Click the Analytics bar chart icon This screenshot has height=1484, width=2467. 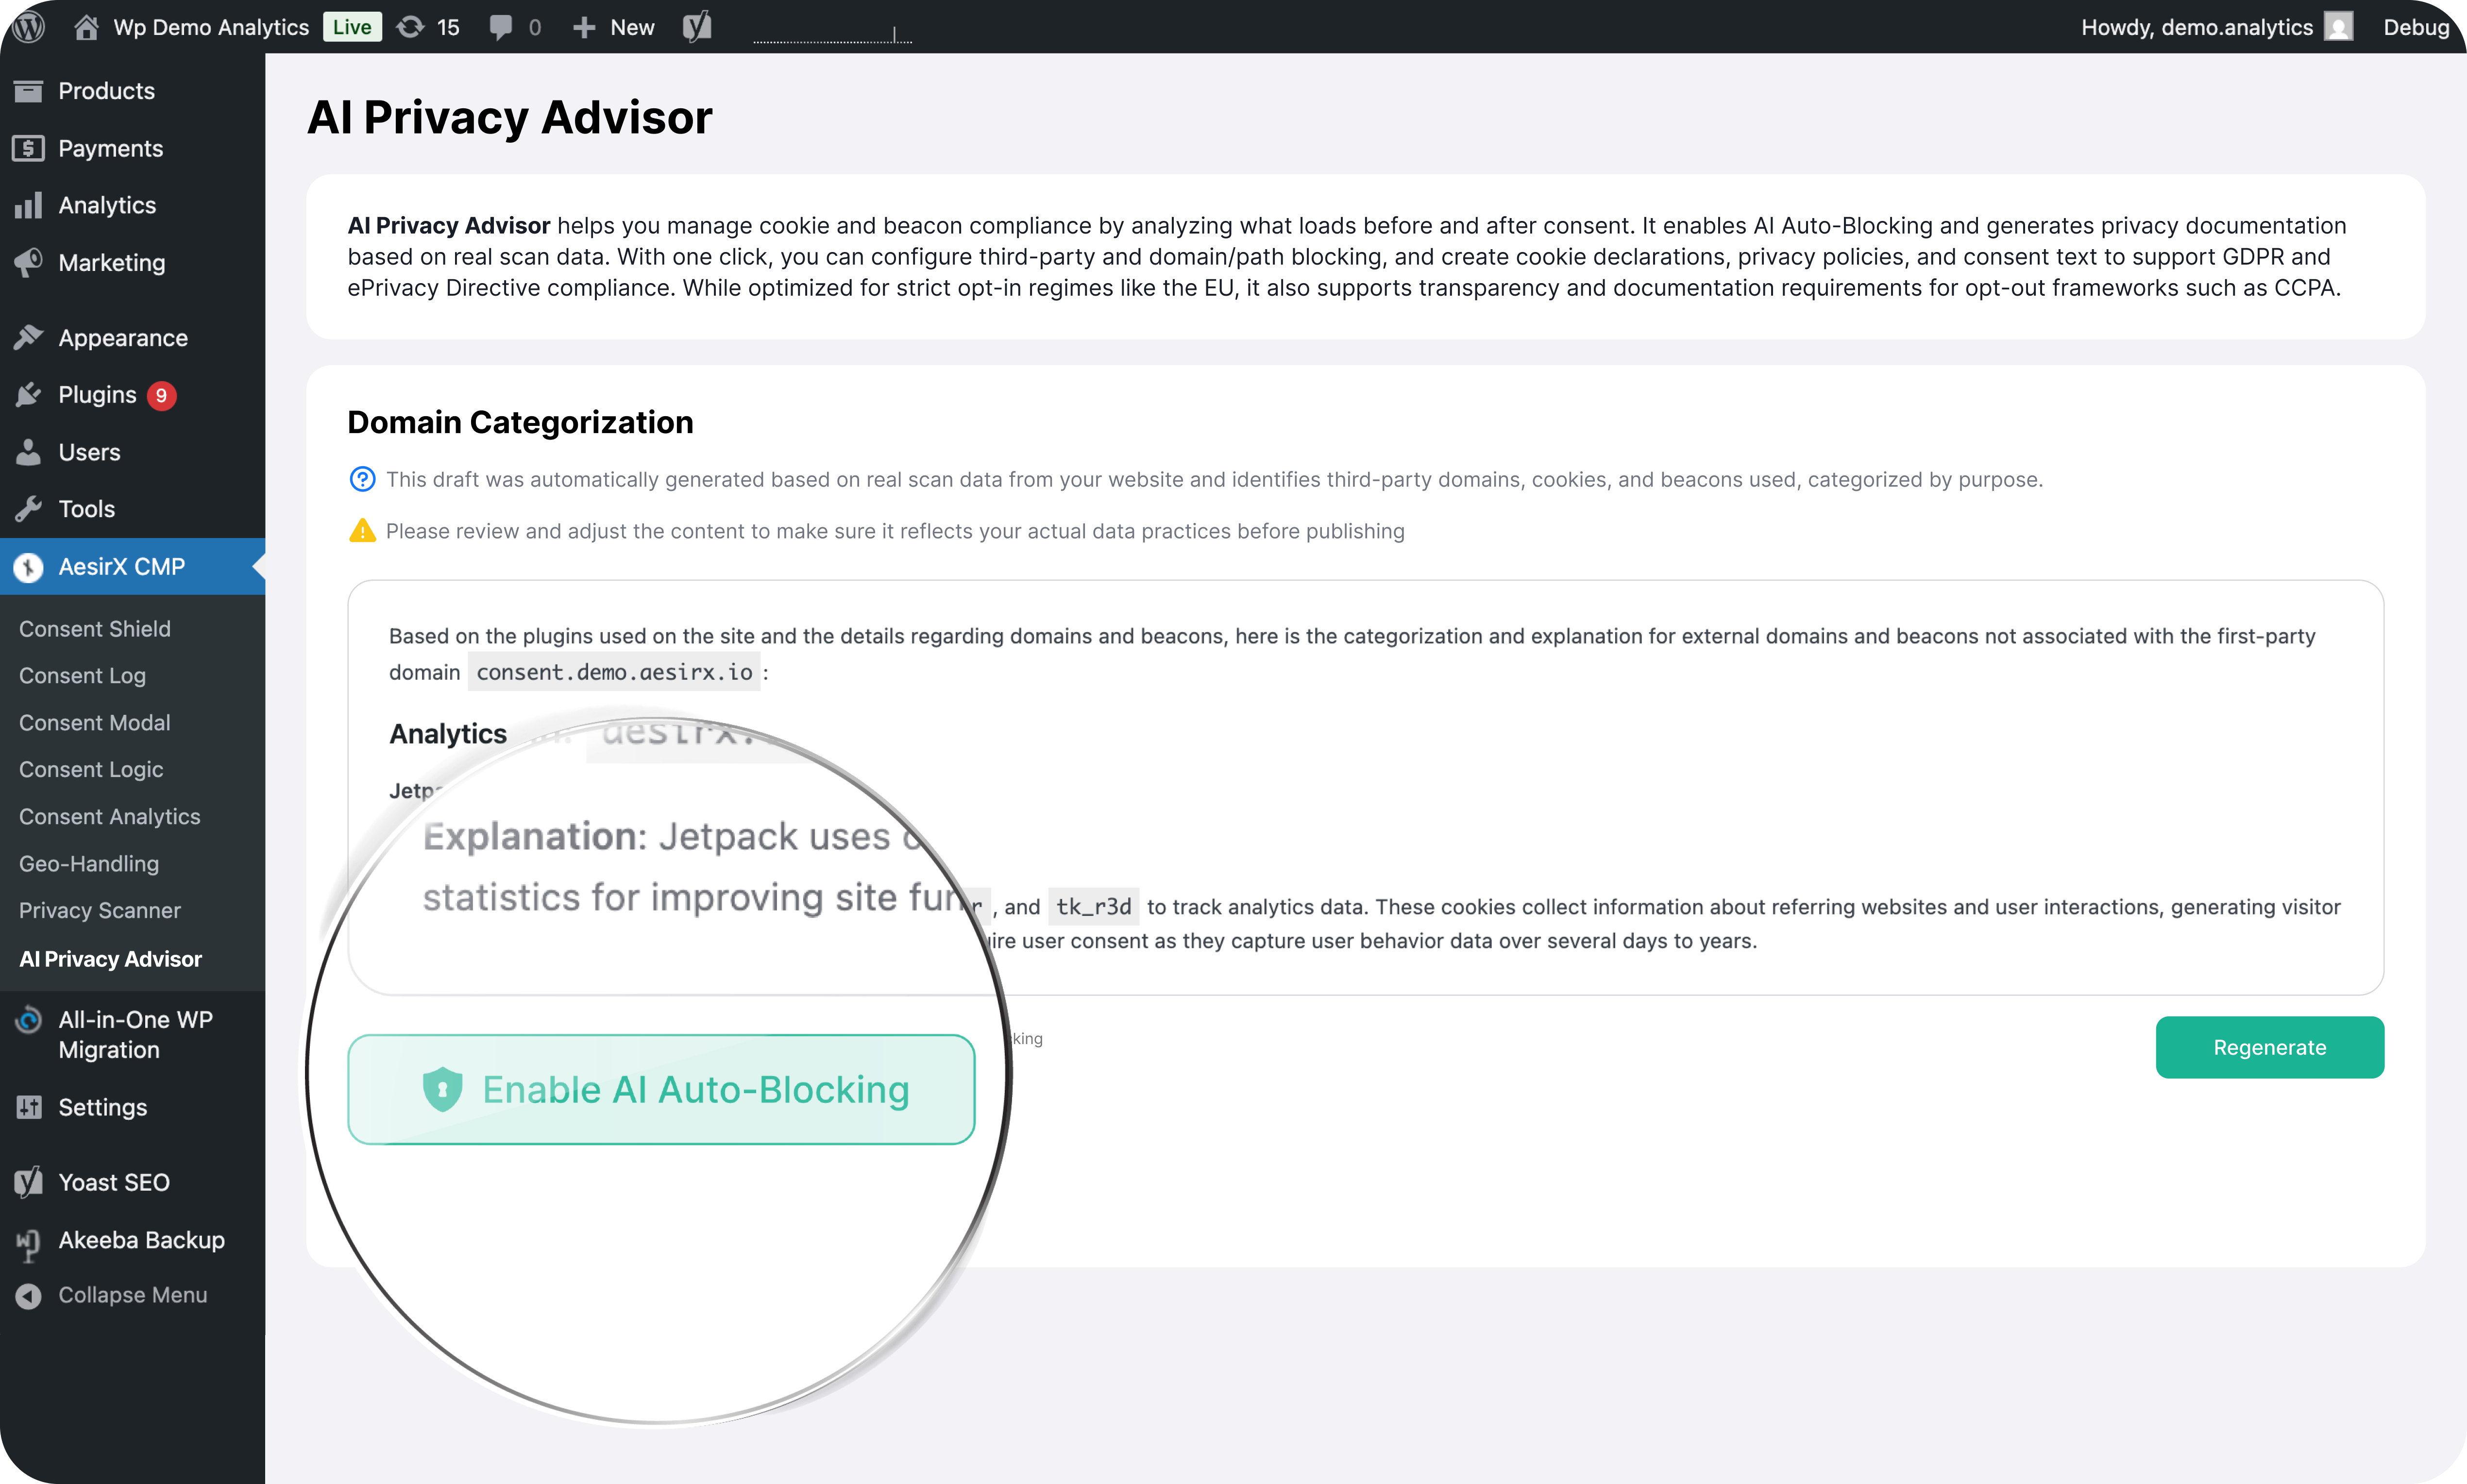click(28, 205)
